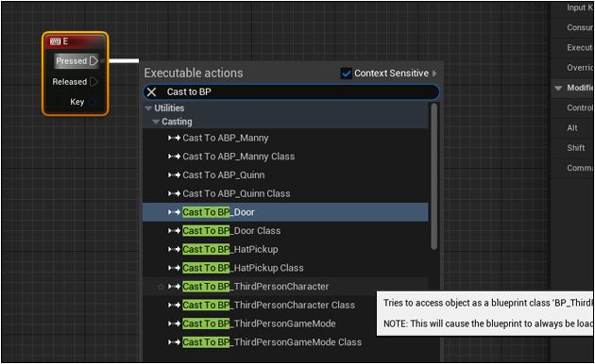Toggle the Context Sensitive checkbox
Screen dimensions: 595x364
(346, 74)
